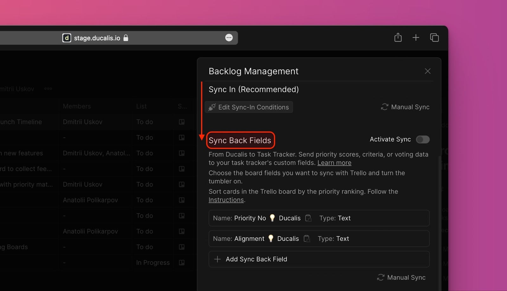Click Trello icon in Launch Timeline row
507x291 pixels.
pyautogui.click(x=182, y=122)
